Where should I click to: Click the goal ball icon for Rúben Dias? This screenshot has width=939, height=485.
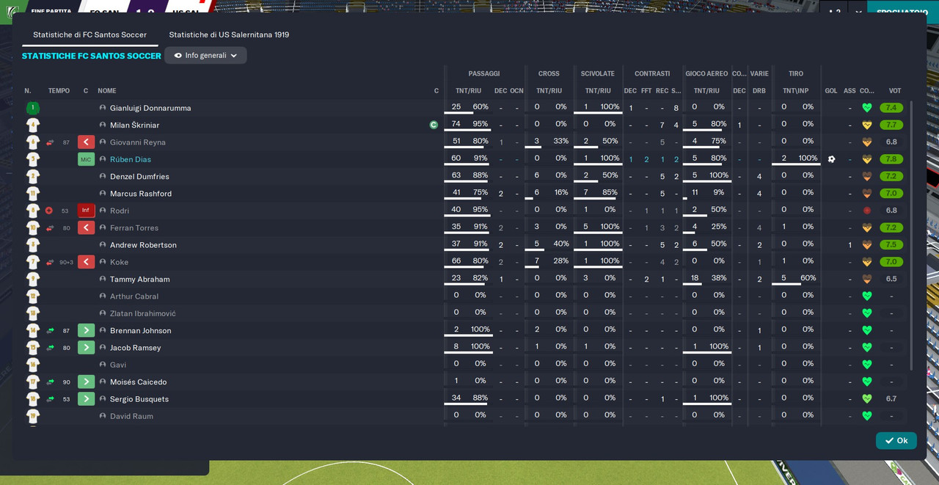pyautogui.click(x=831, y=159)
